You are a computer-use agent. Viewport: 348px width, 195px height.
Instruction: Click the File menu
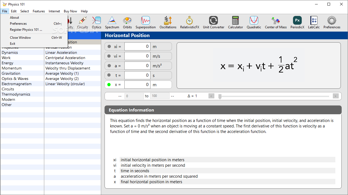coord(4,11)
